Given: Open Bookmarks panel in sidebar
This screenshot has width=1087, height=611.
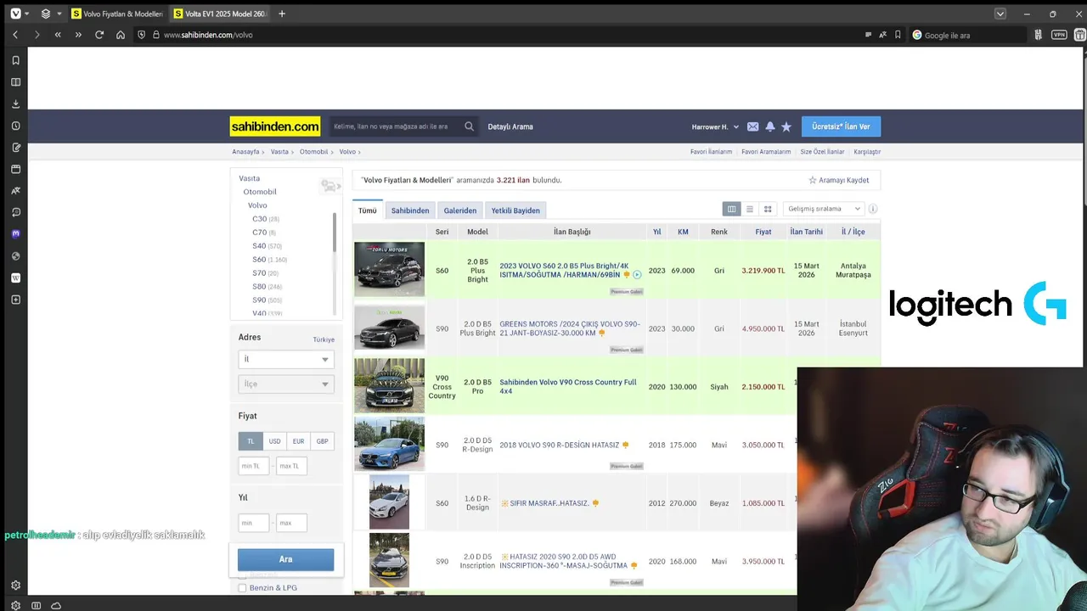Looking at the screenshot, I should pos(15,60).
